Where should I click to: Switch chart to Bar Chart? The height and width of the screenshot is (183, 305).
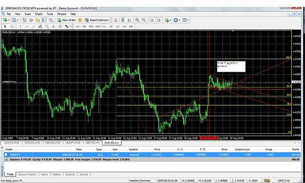(x=116, y=20)
